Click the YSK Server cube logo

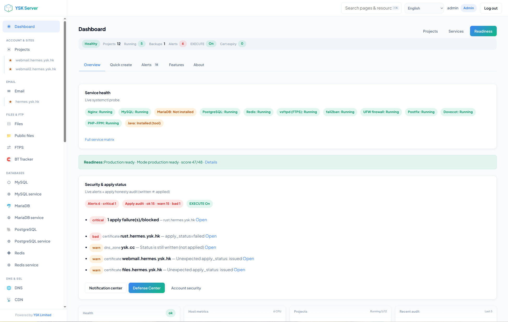pos(8,8)
